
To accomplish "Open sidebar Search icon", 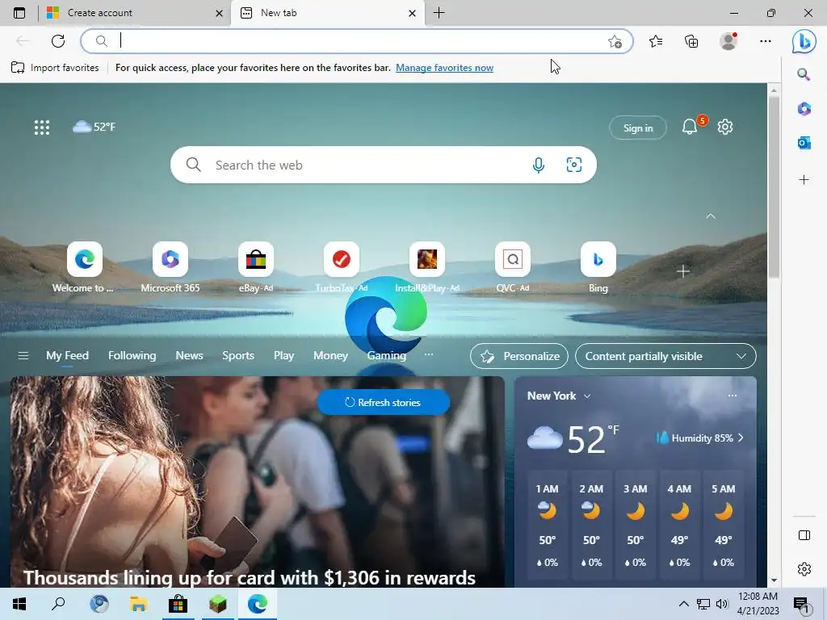I will coord(804,74).
